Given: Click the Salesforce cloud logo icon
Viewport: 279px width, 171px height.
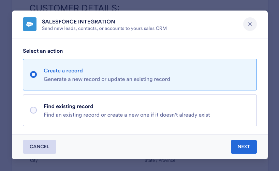Looking at the screenshot, I should pos(30,24).
